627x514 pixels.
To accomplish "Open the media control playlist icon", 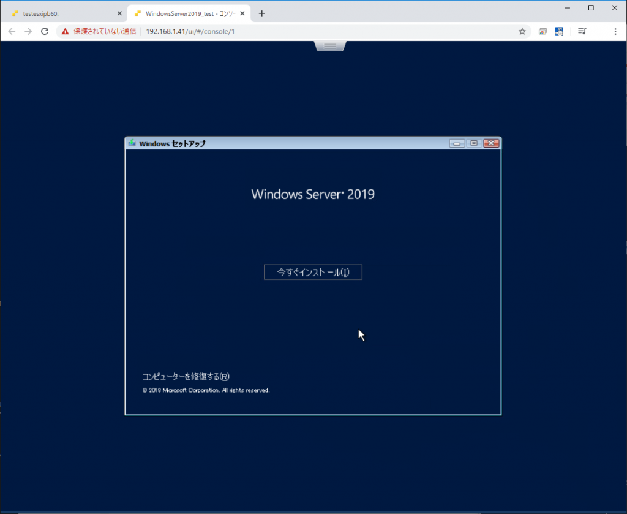I will tap(582, 31).
